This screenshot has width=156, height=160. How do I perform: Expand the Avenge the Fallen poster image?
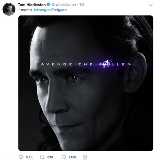tap(86, 83)
